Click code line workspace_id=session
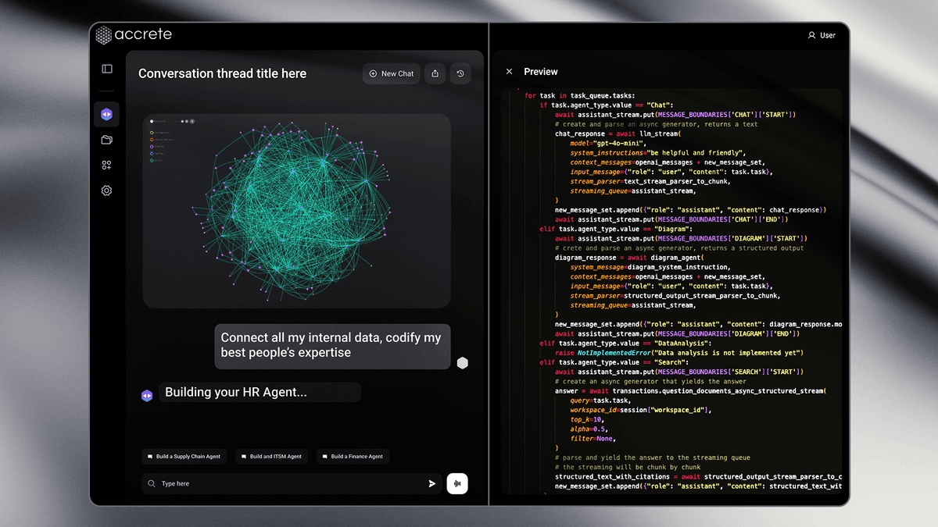The height and width of the screenshot is (527, 938). [641, 410]
